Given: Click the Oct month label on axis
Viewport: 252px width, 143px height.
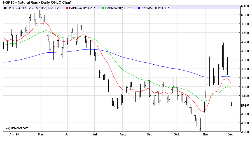Looking at the screenshot, I should (x=176, y=134).
